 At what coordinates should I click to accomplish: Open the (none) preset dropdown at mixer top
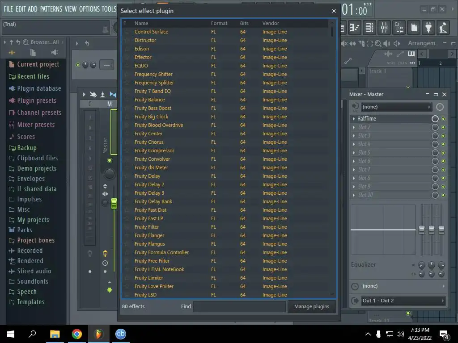click(396, 107)
